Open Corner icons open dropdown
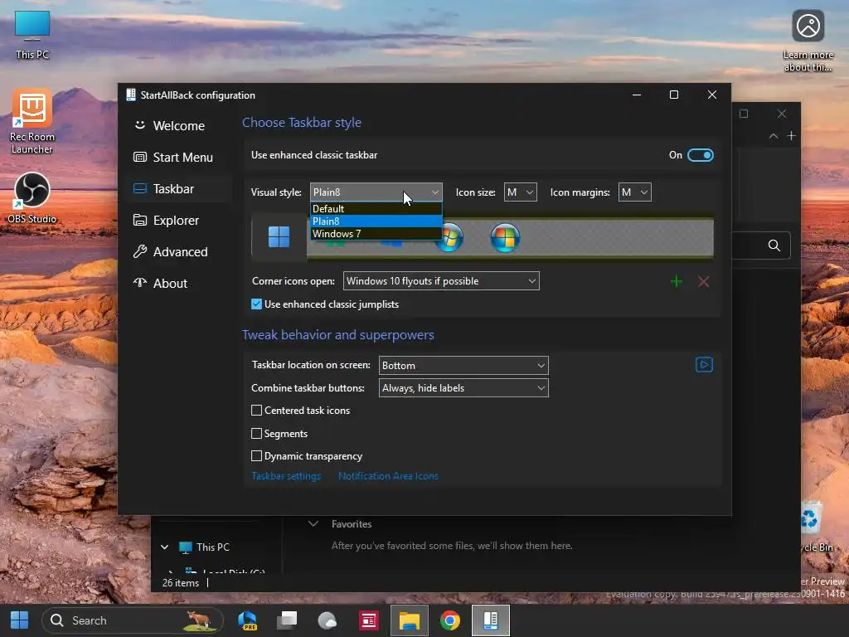 click(441, 281)
